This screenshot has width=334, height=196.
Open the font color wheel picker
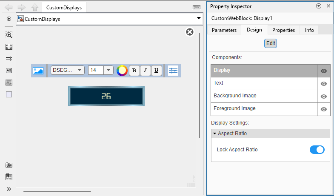click(x=122, y=71)
